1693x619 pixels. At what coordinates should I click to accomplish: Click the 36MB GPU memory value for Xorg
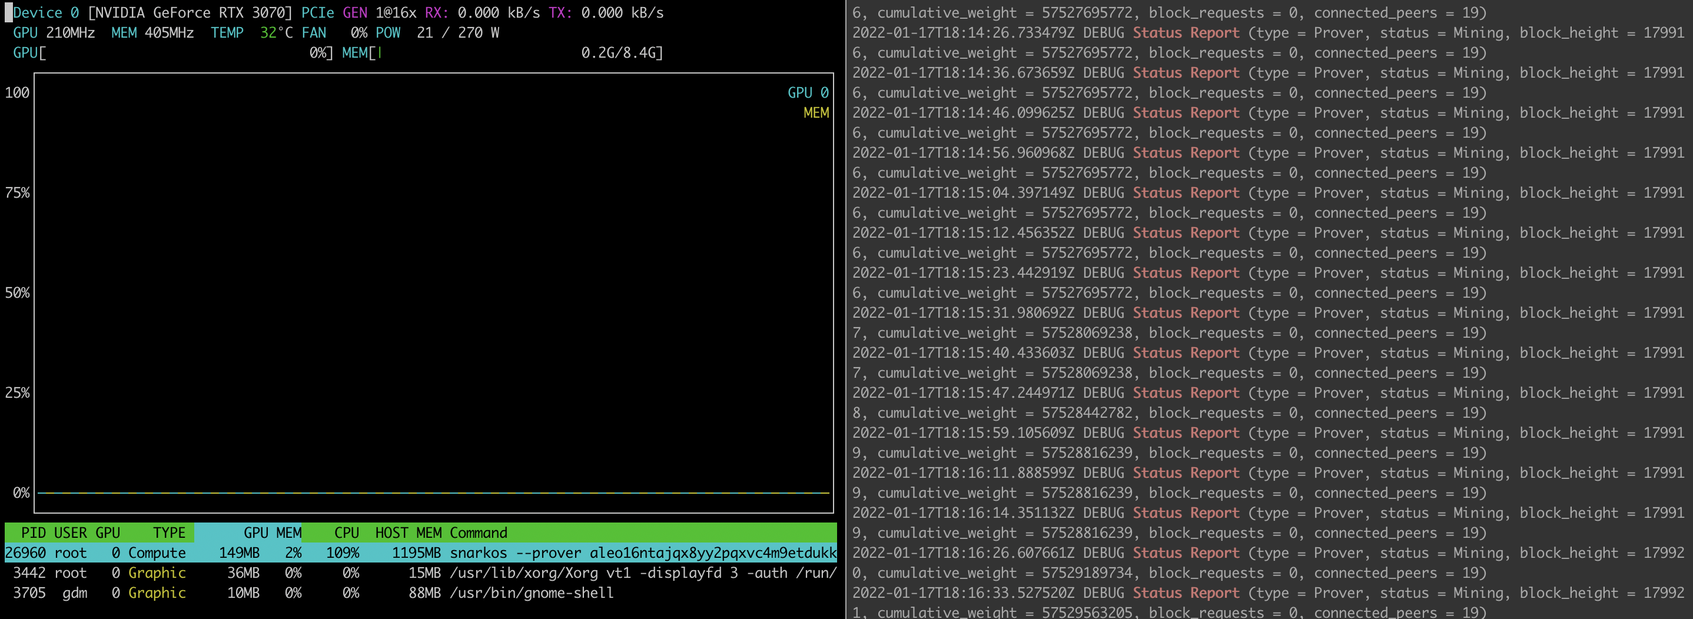click(243, 573)
